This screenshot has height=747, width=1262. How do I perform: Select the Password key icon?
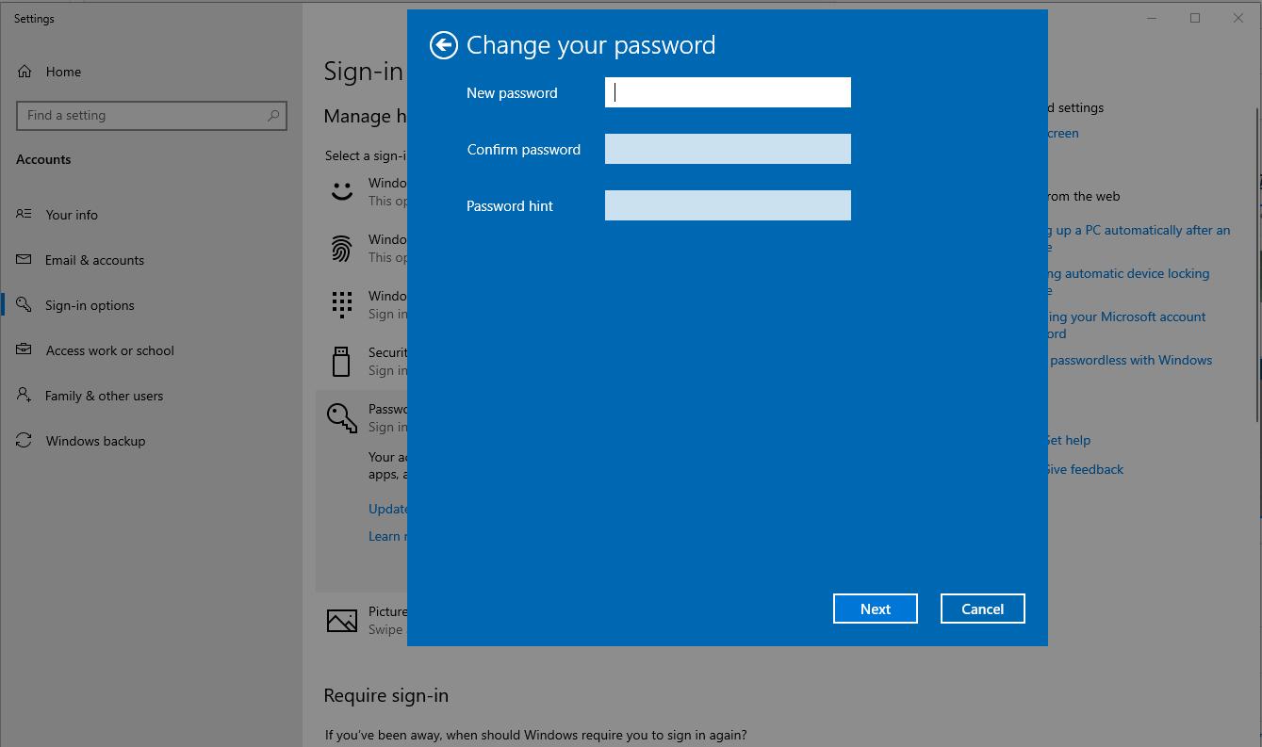click(x=341, y=417)
